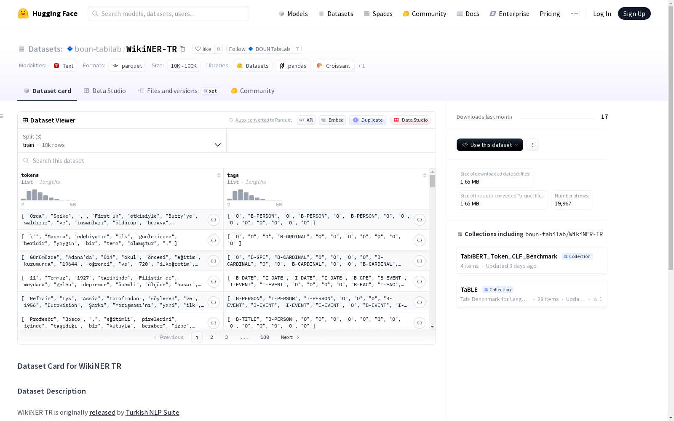Viewport: 674px width, 421px height.
Task: Open the API button in Dataset Viewer
Action: tap(306, 120)
